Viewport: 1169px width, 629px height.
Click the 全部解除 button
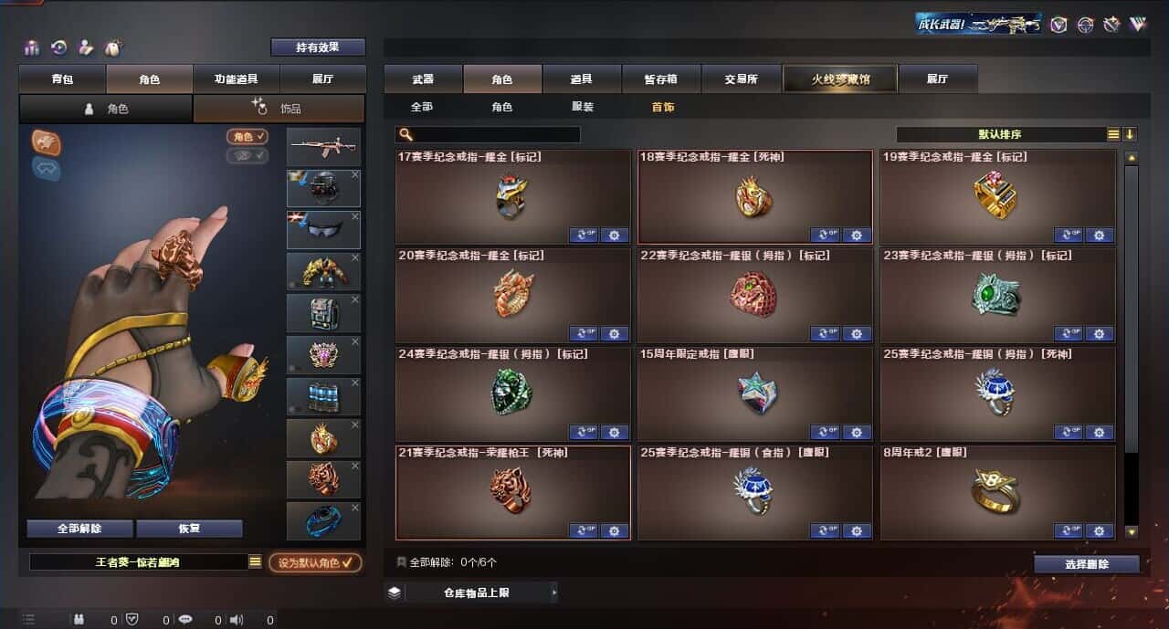tap(79, 529)
